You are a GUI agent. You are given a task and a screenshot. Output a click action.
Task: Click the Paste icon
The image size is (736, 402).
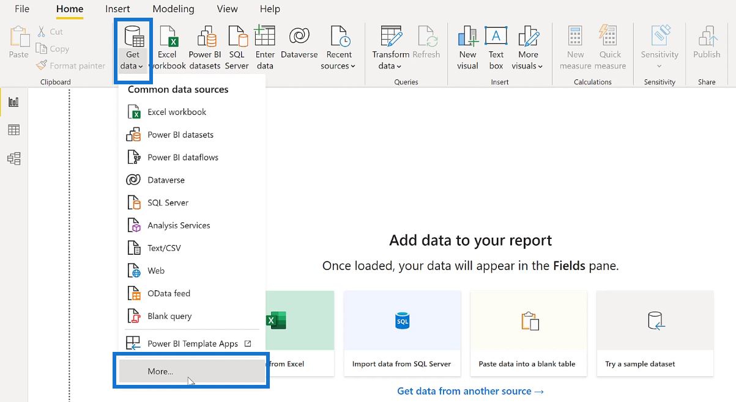tap(19, 43)
